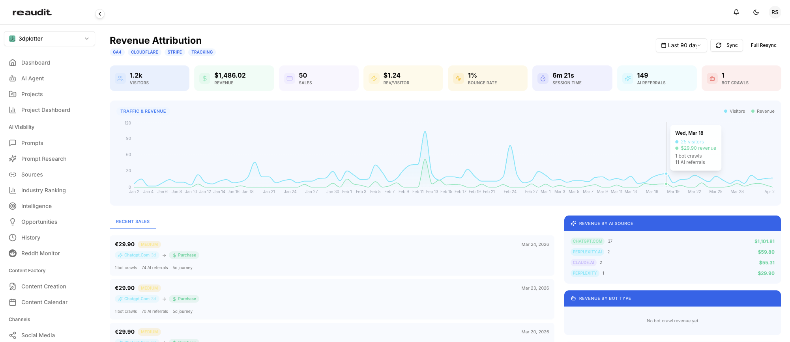
Task: Click the Revenue By AI Source header
Action: click(x=672, y=223)
